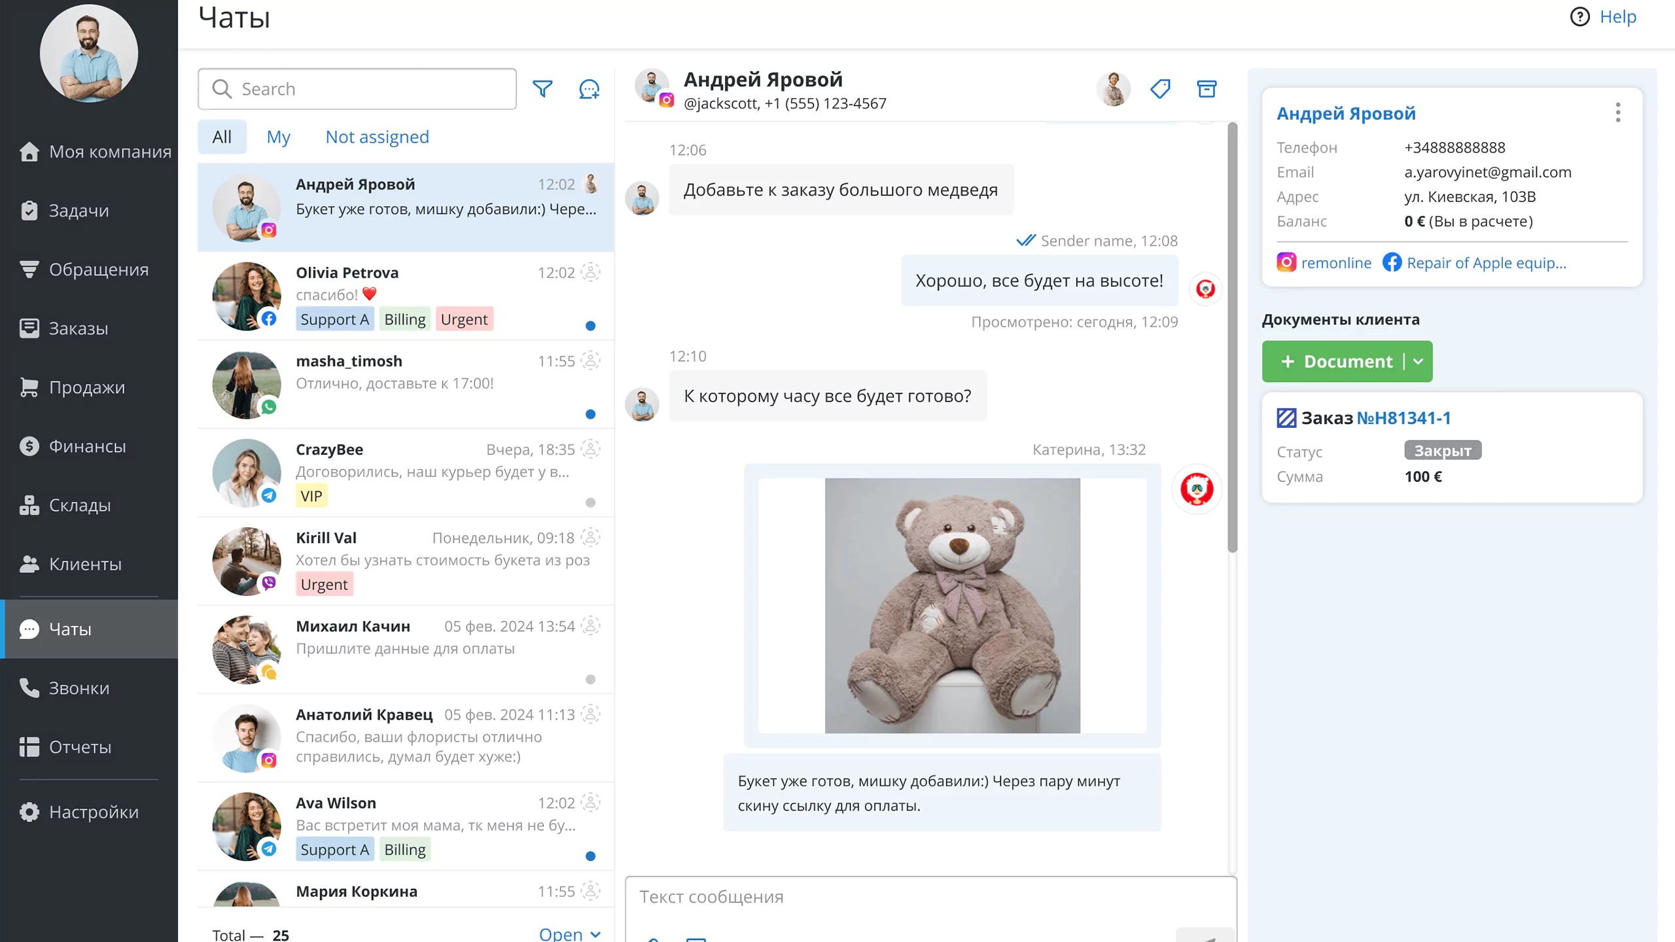Click assign icon on Olivia Petrova row
The height and width of the screenshot is (942, 1675).
591,272
